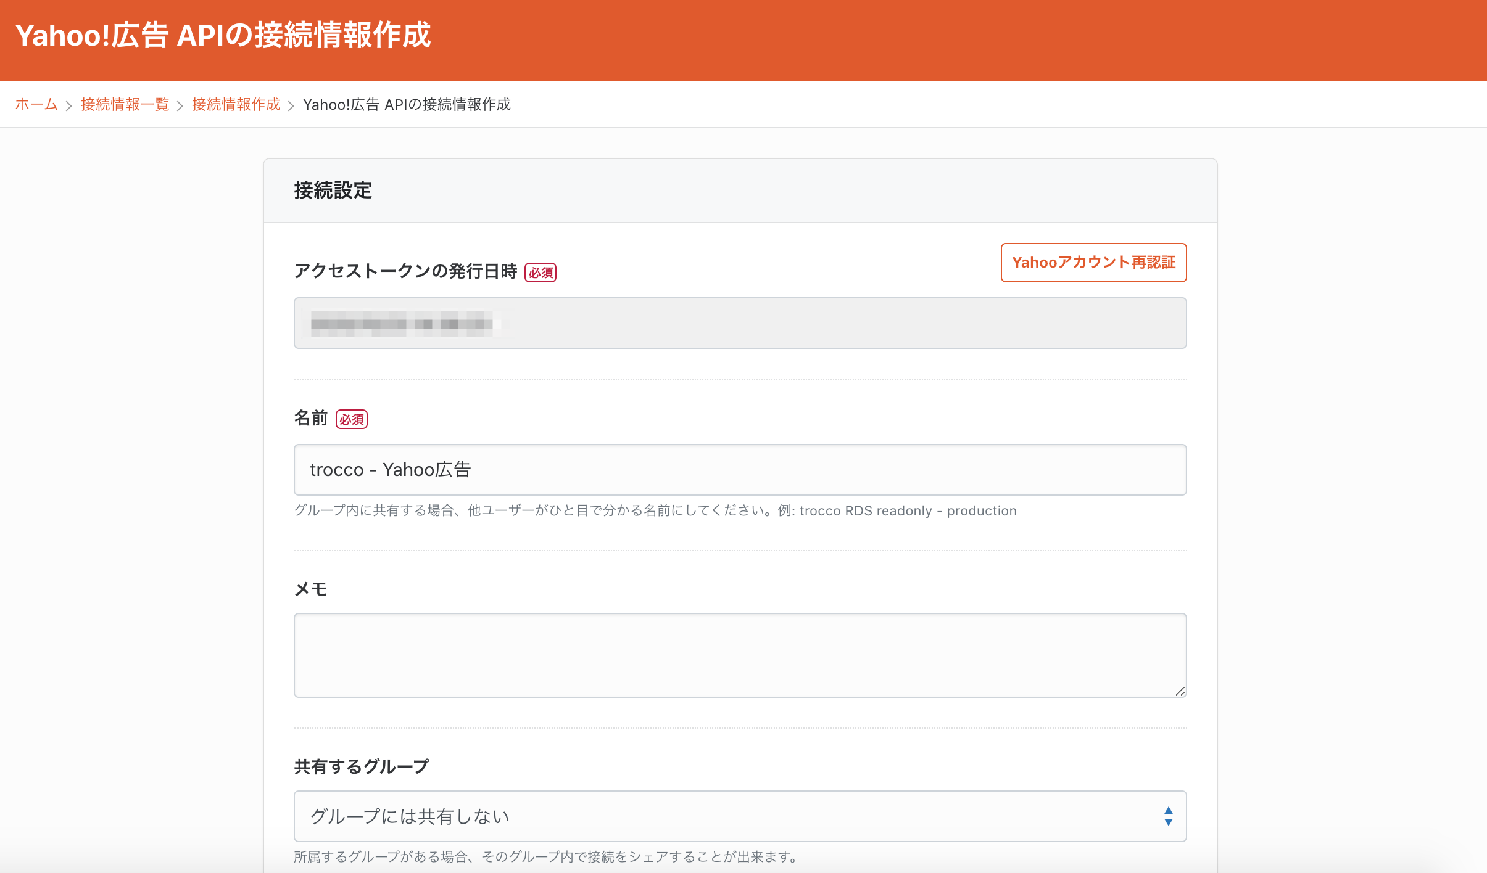
Task: Focus the メモ textarea
Action: click(740, 655)
